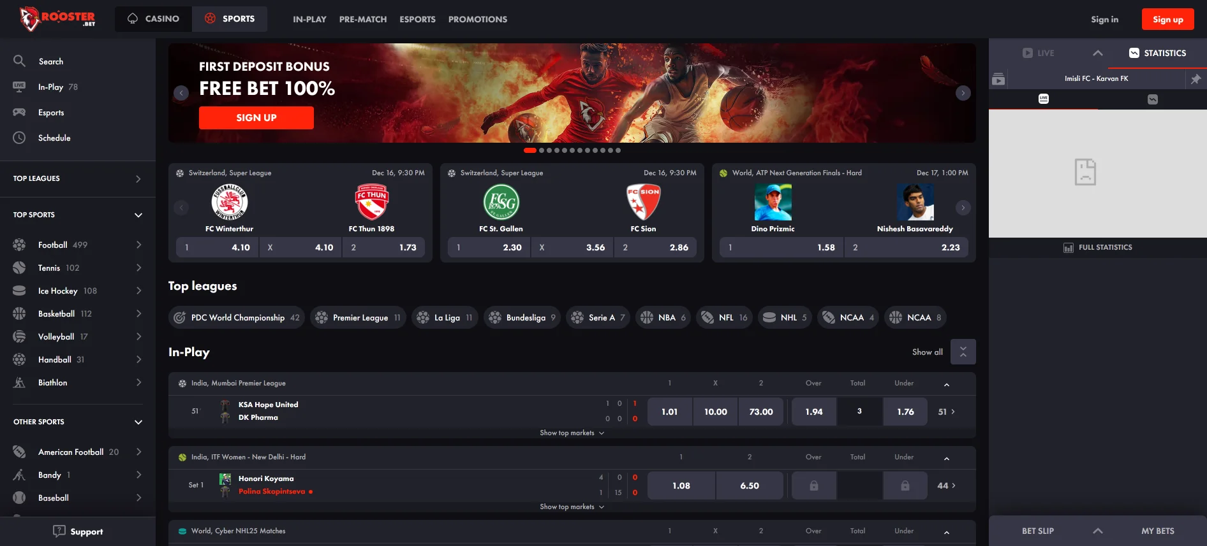Collapse the Live panel chevron
The height and width of the screenshot is (546, 1207).
[x=1097, y=53]
